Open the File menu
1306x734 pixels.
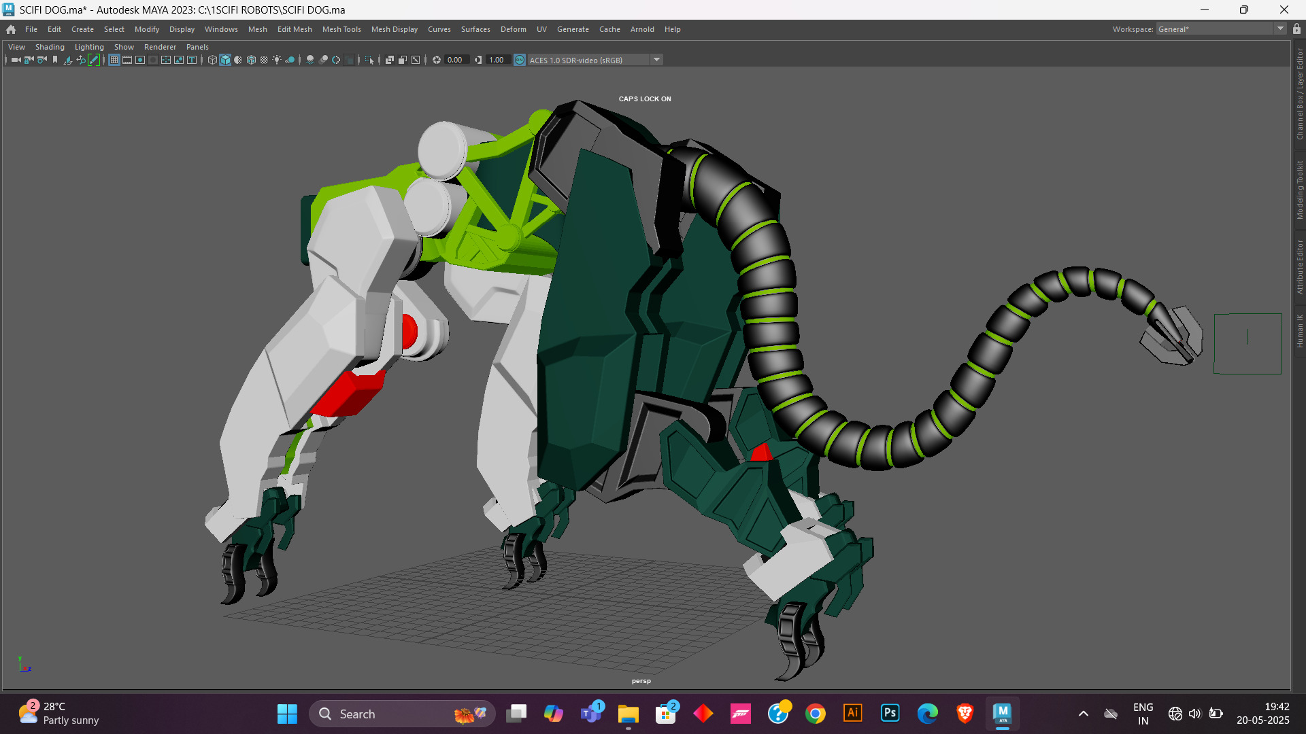(31, 29)
